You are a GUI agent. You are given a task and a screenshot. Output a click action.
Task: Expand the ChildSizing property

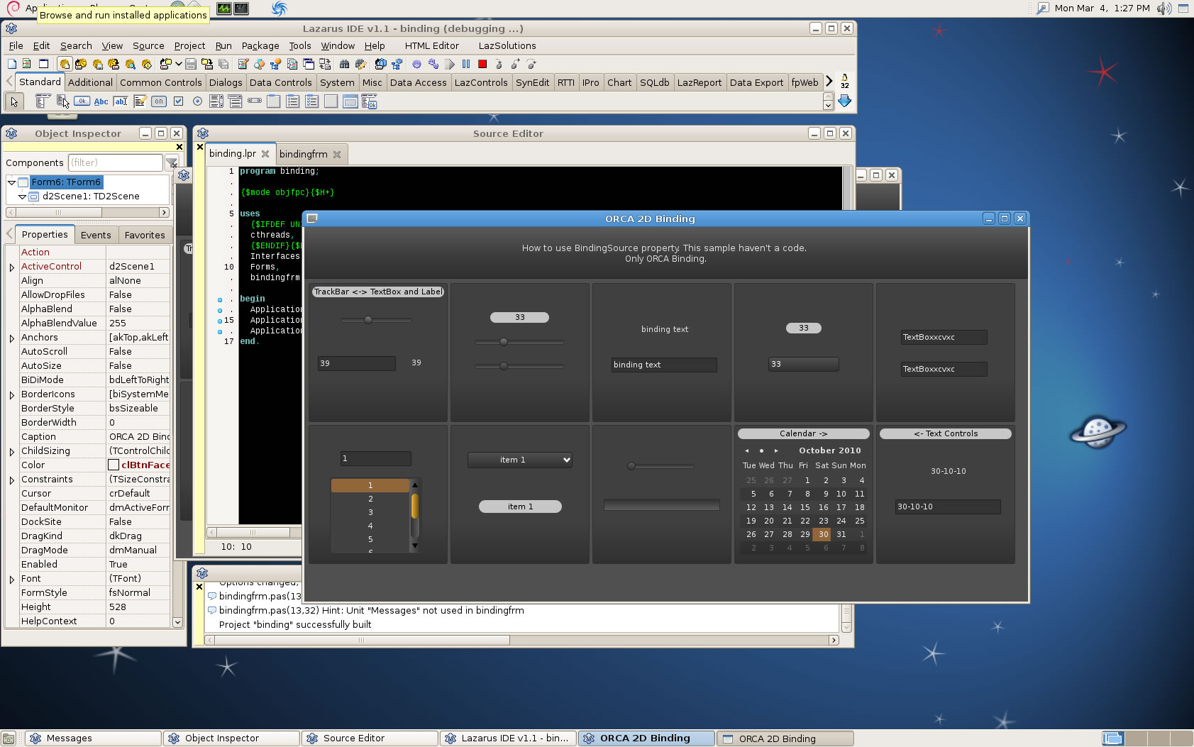click(x=12, y=452)
